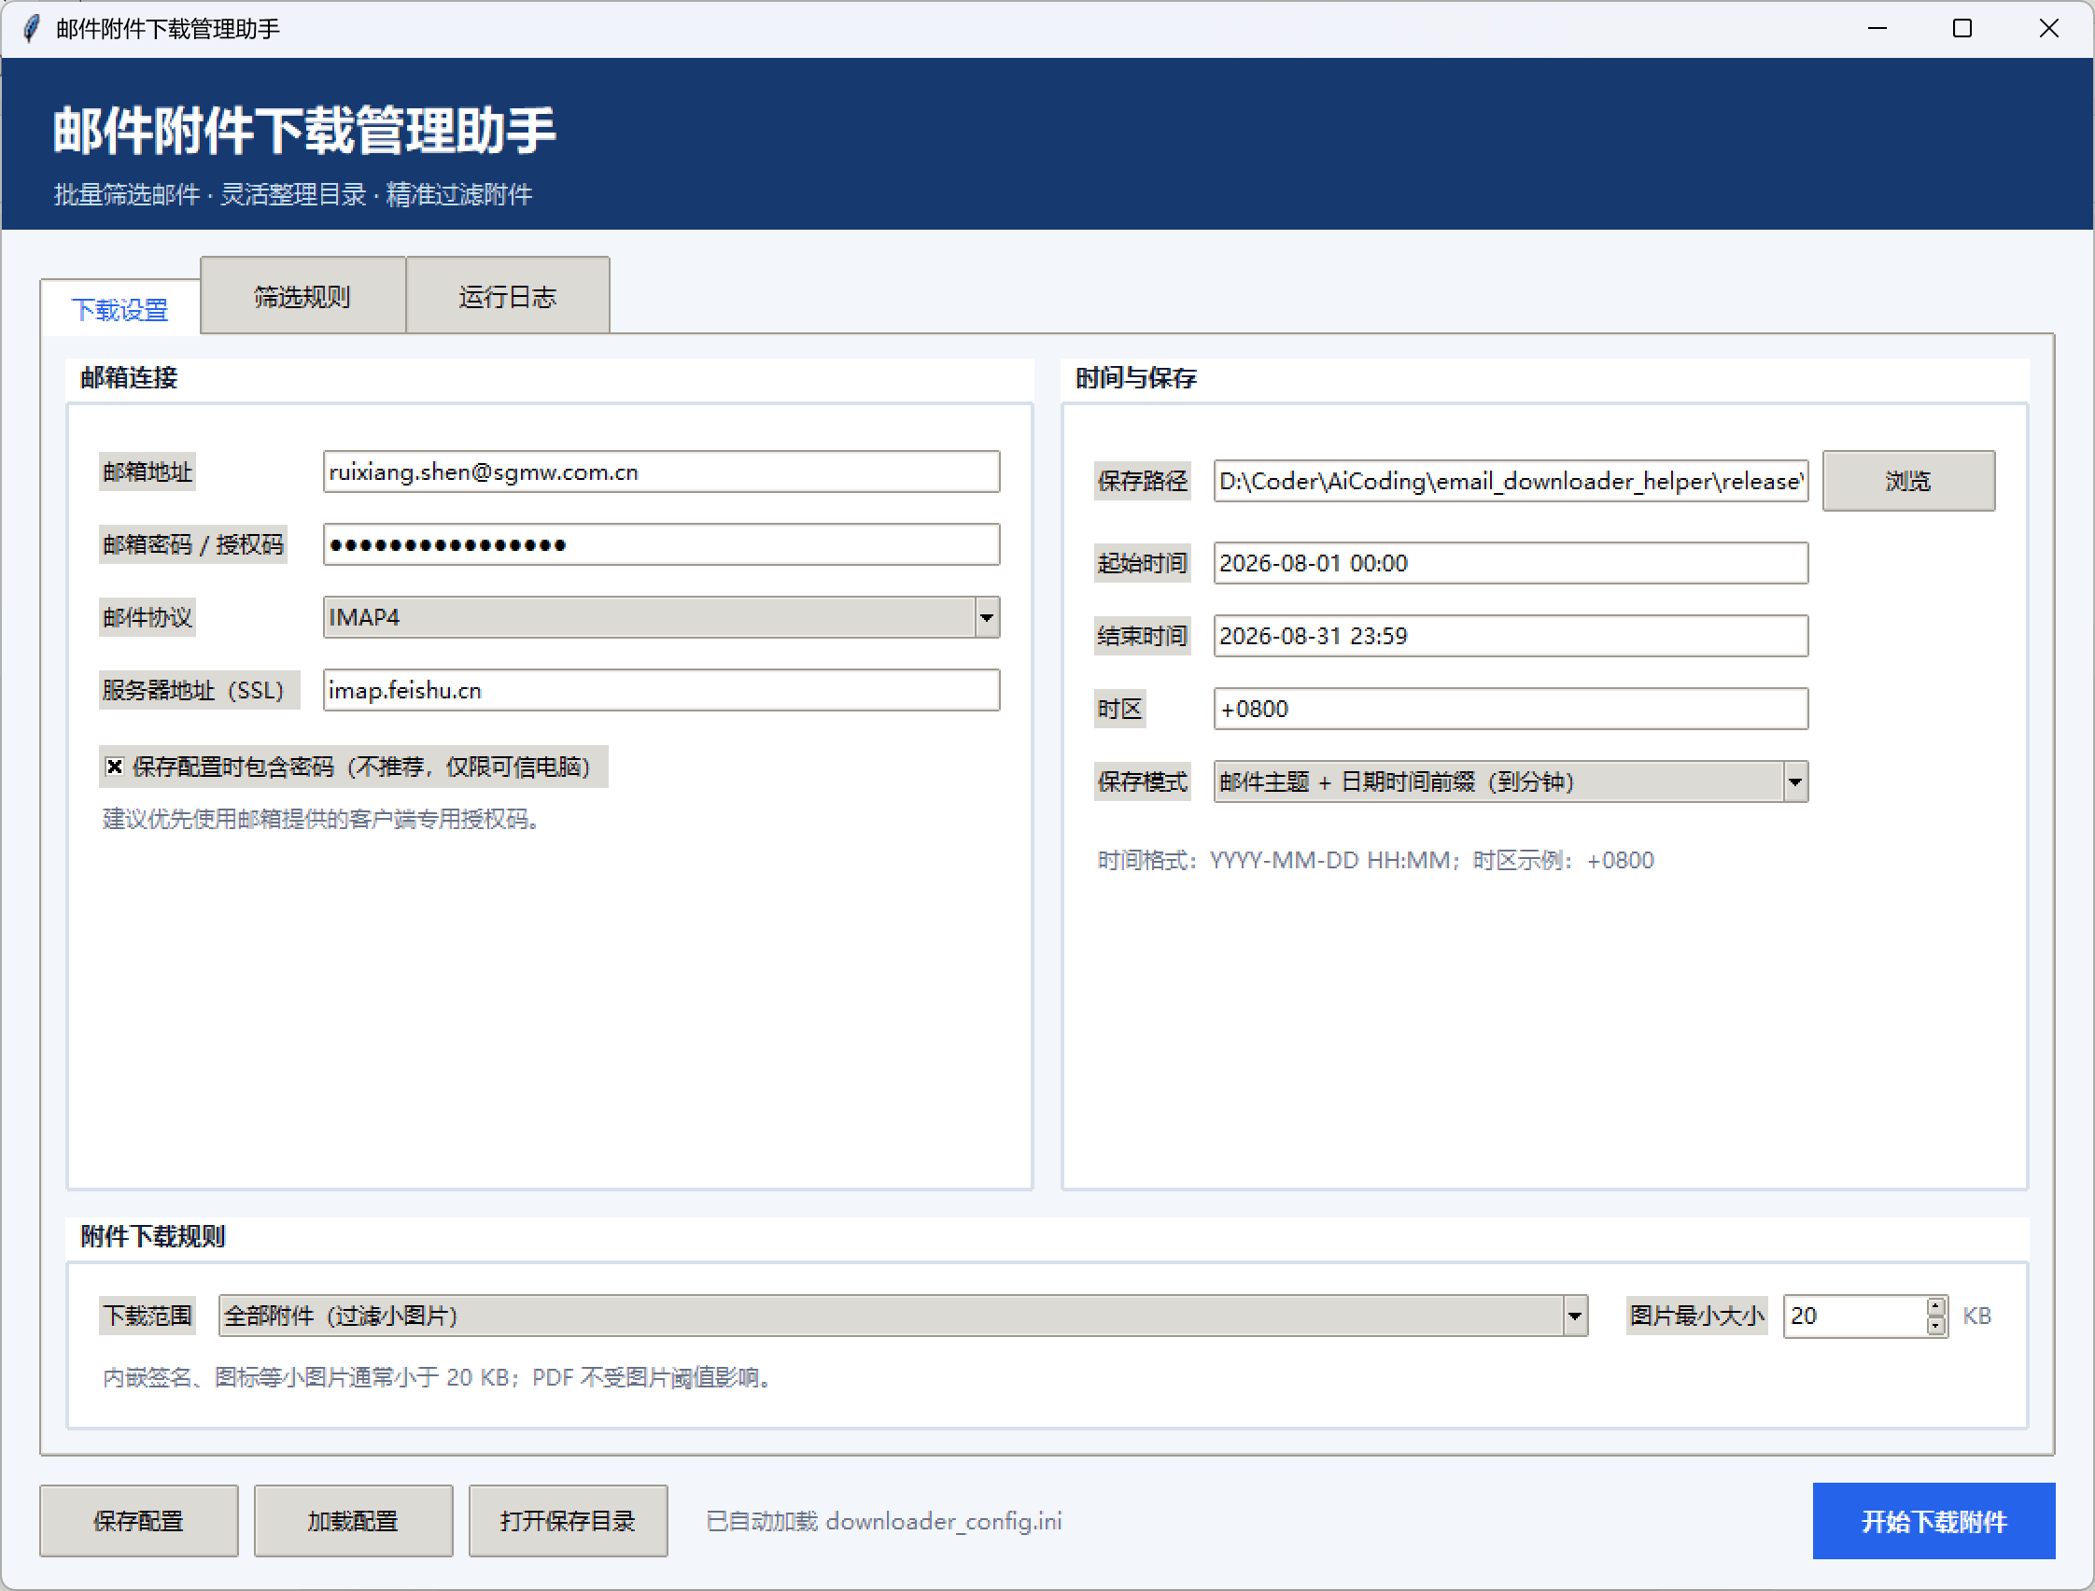The height and width of the screenshot is (1591, 2095).
Task: Expand the 邮件协议 IMAP4 dropdown arrow
Action: [987, 617]
